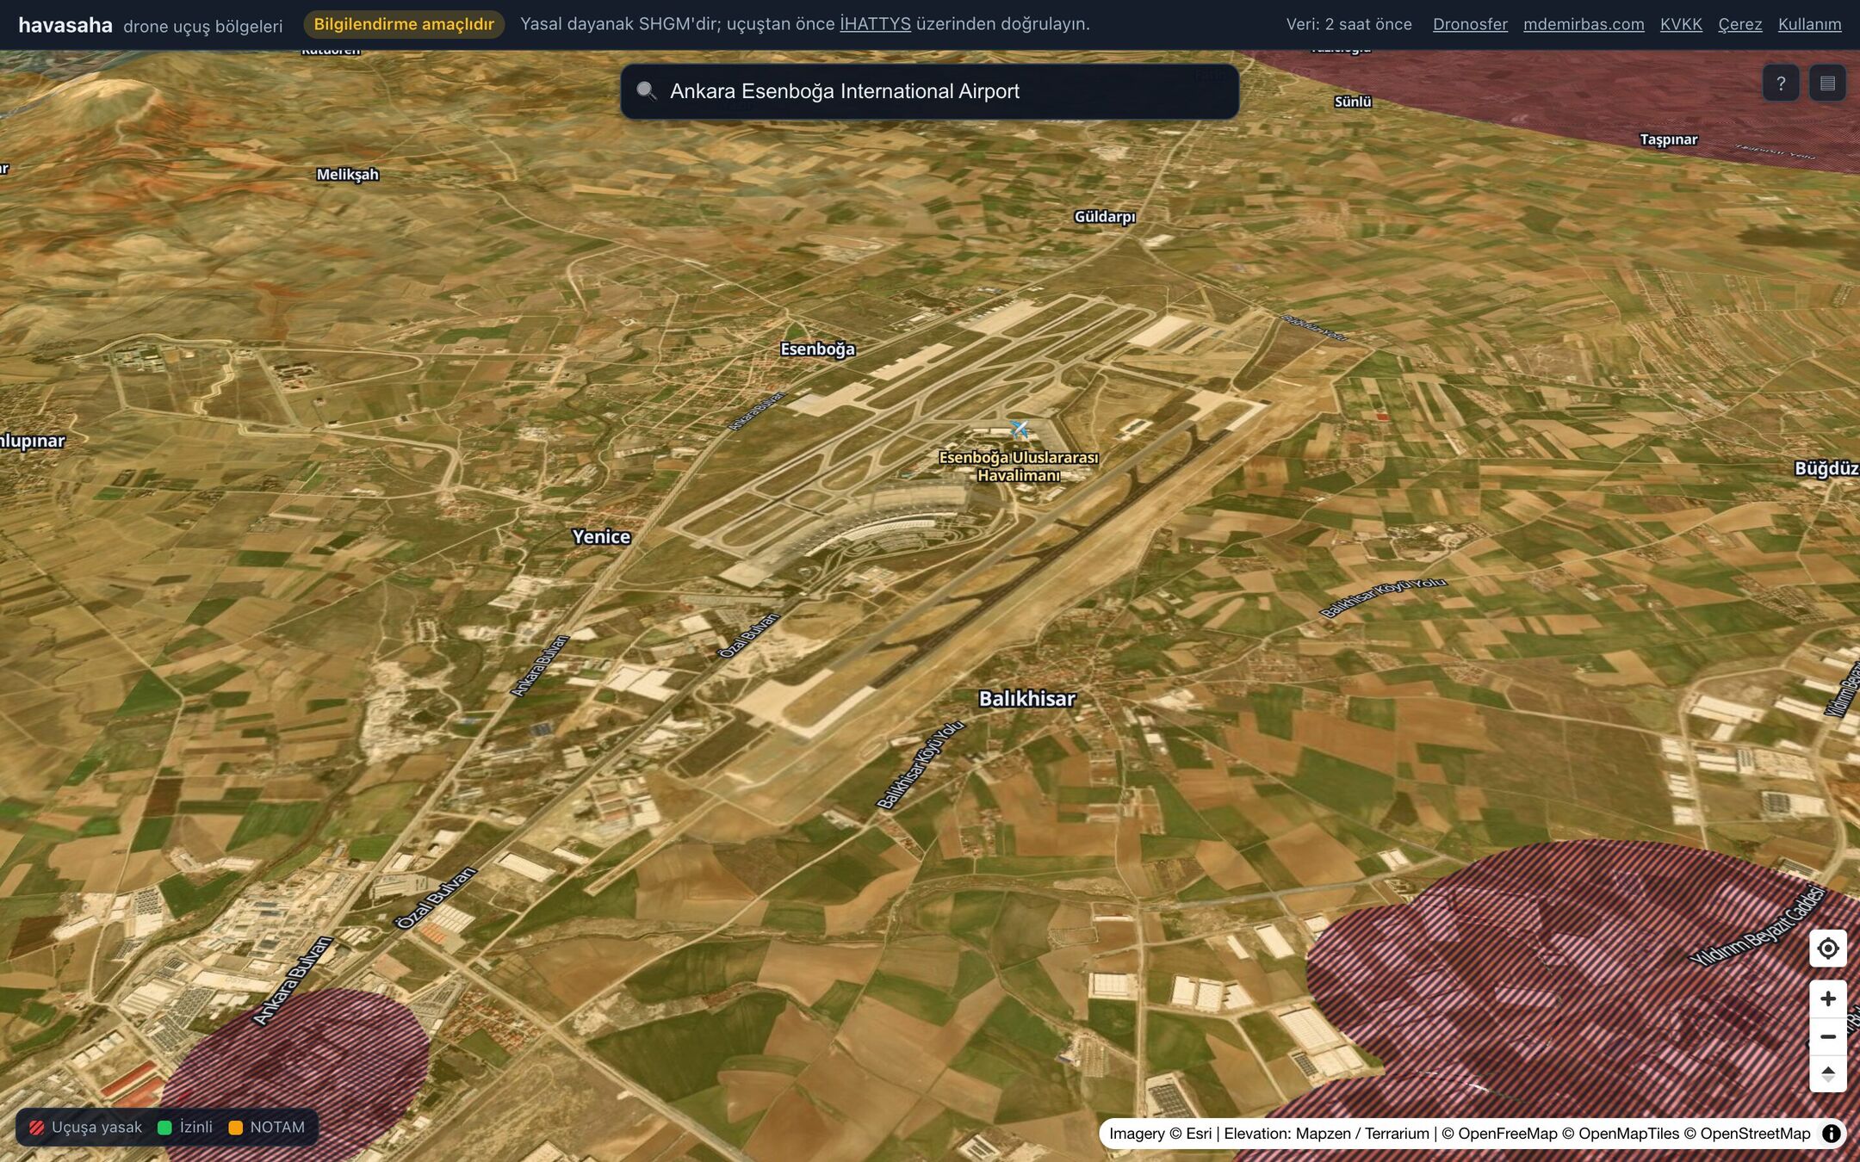The image size is (1860, 1162).
Task: Open the Kullanım terms link
Action: [1810, 24]
